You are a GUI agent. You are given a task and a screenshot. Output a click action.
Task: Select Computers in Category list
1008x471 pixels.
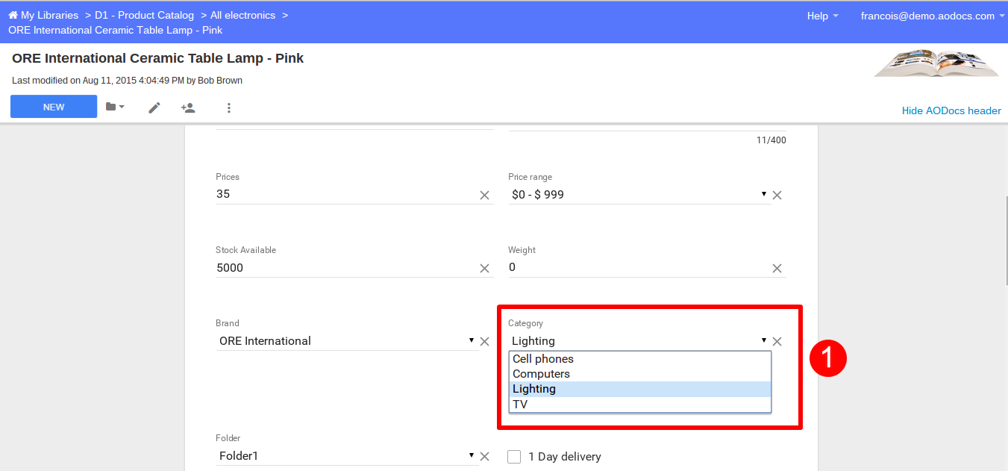[x=640, y=374]
